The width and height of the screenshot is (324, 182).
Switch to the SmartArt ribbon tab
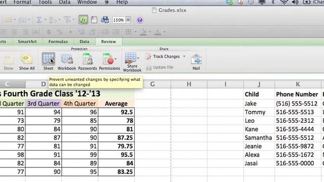point(27,41)
